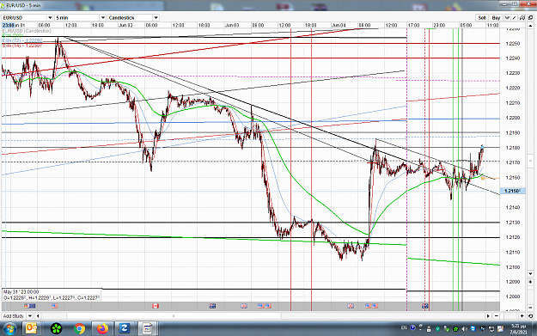Click the Jun 03 date label on time axis
The image size is (537, 336).
point(232,25)
